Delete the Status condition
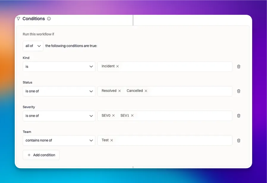Screen dimensions: 267x183 (238, 91)
